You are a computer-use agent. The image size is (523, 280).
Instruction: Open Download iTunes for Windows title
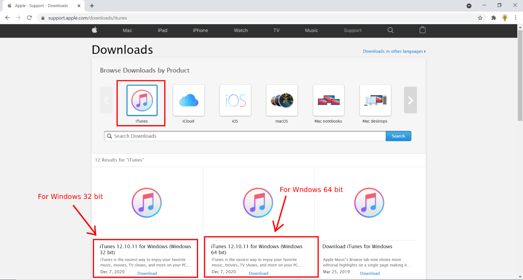pos(357,247)
